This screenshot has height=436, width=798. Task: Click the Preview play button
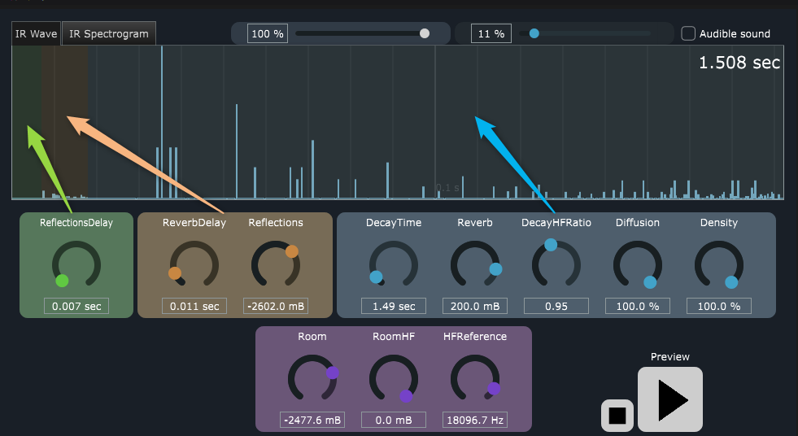tap(669, 399)
